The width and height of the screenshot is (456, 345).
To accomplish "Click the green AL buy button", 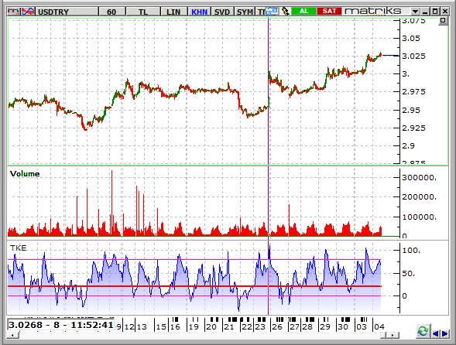I will 303,11.
